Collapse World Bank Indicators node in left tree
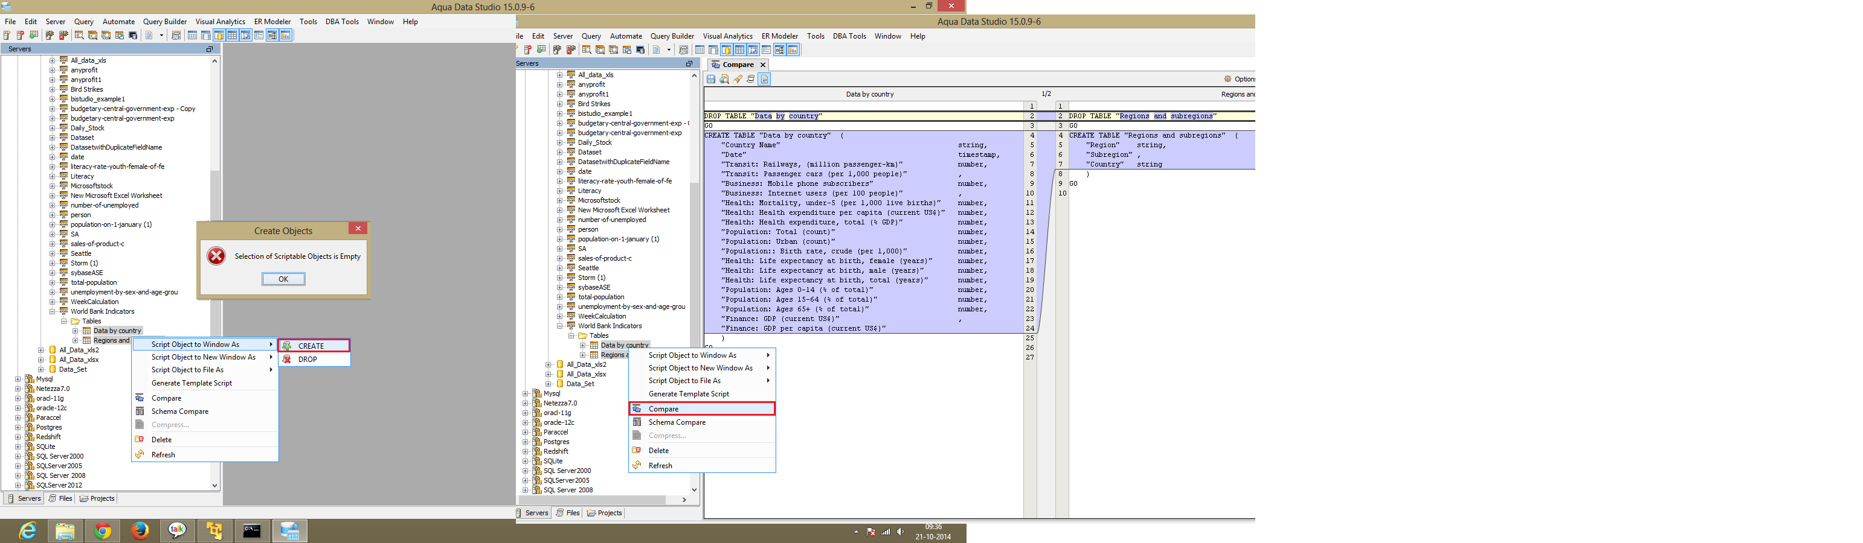The height and width of the screenshot is (543, 1863). (52, 312)
